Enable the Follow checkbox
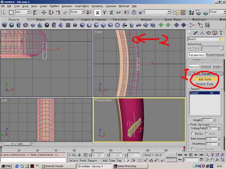The image size is (226, 169). (x=192, y=134)
